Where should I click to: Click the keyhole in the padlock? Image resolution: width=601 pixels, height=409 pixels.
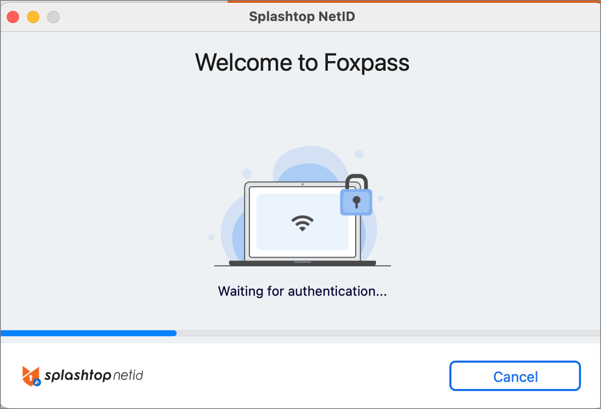point(356,202)
